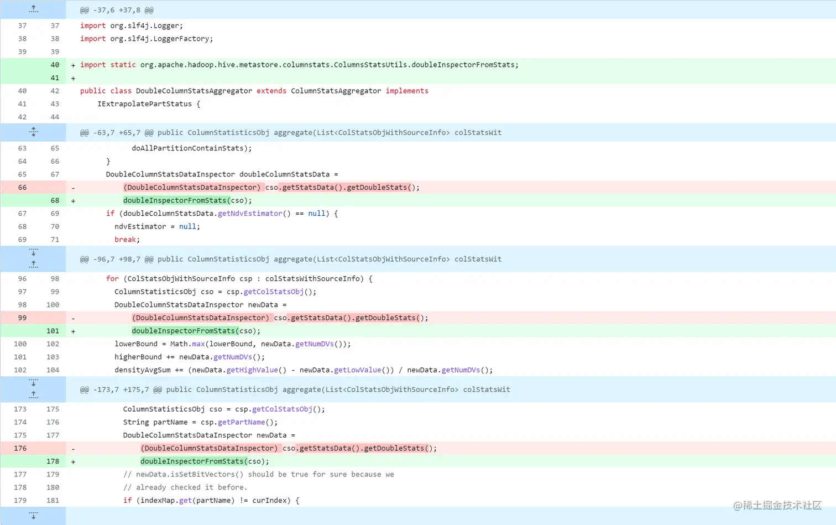Screen dimensions: 836x525
Task: Click added line number 101
Action: coord(53,331)
